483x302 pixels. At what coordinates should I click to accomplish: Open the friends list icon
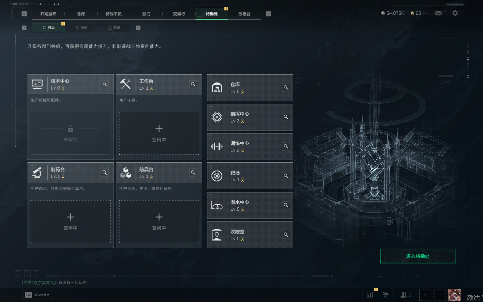click(405, 295)
